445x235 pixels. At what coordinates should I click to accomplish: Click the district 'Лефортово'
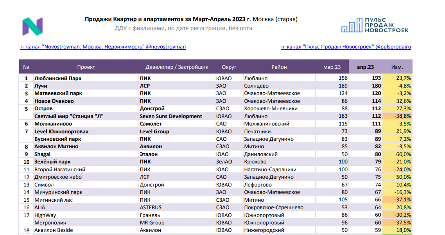pos(258,185)
